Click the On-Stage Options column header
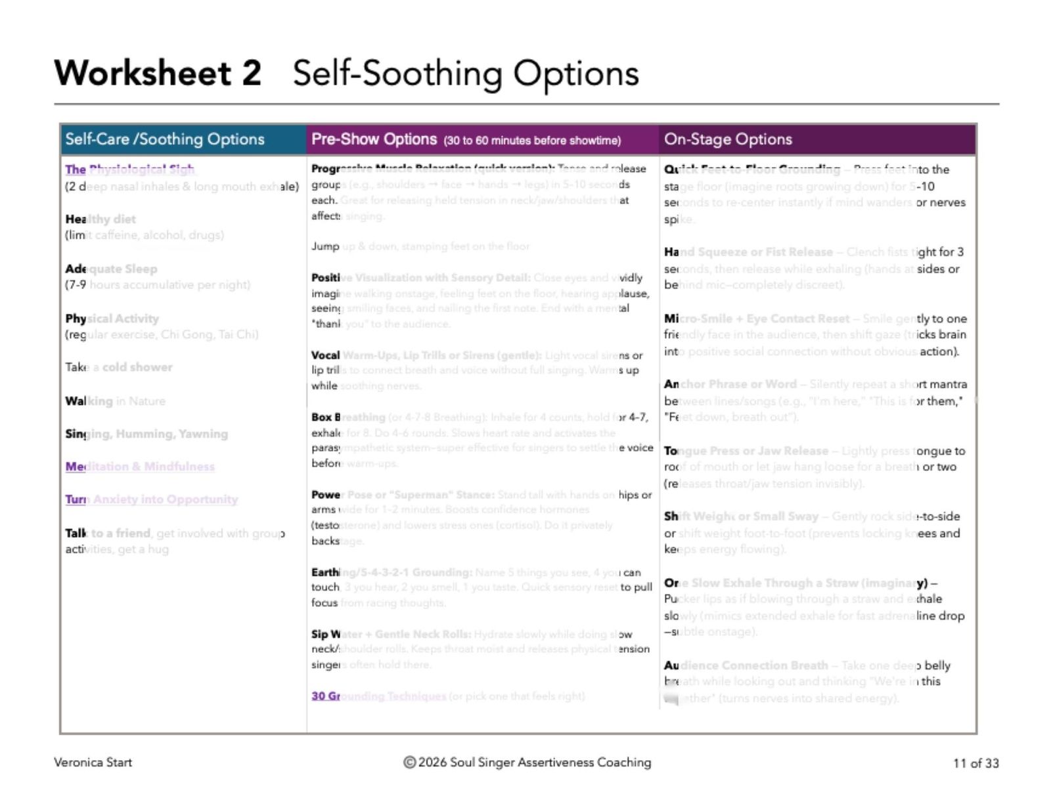This screenshot has width=1051, height=789. tap(728, 139)
